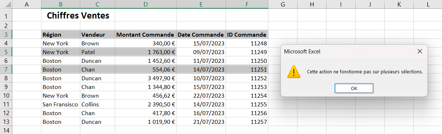Viewport: 442px width, 134px height.
Task: Select the order ID cell '11251'
Action: click(x=247, y=69)
